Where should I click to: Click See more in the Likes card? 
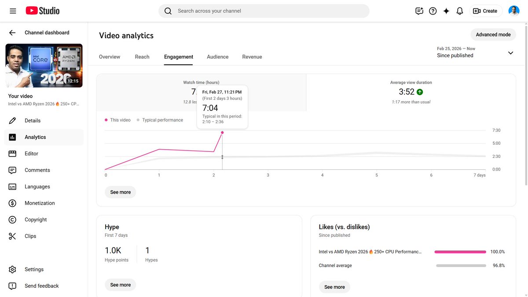pyautogui.click(x=334, y=287)
